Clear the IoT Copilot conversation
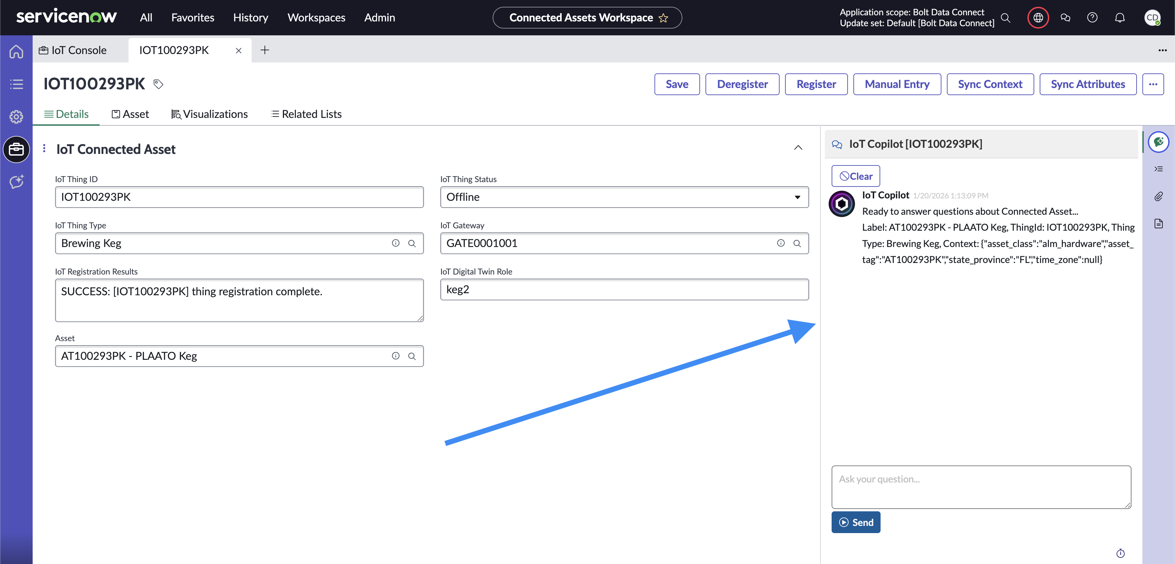The height and width of the screenshot is (564, 1175). tap(856, 176)
